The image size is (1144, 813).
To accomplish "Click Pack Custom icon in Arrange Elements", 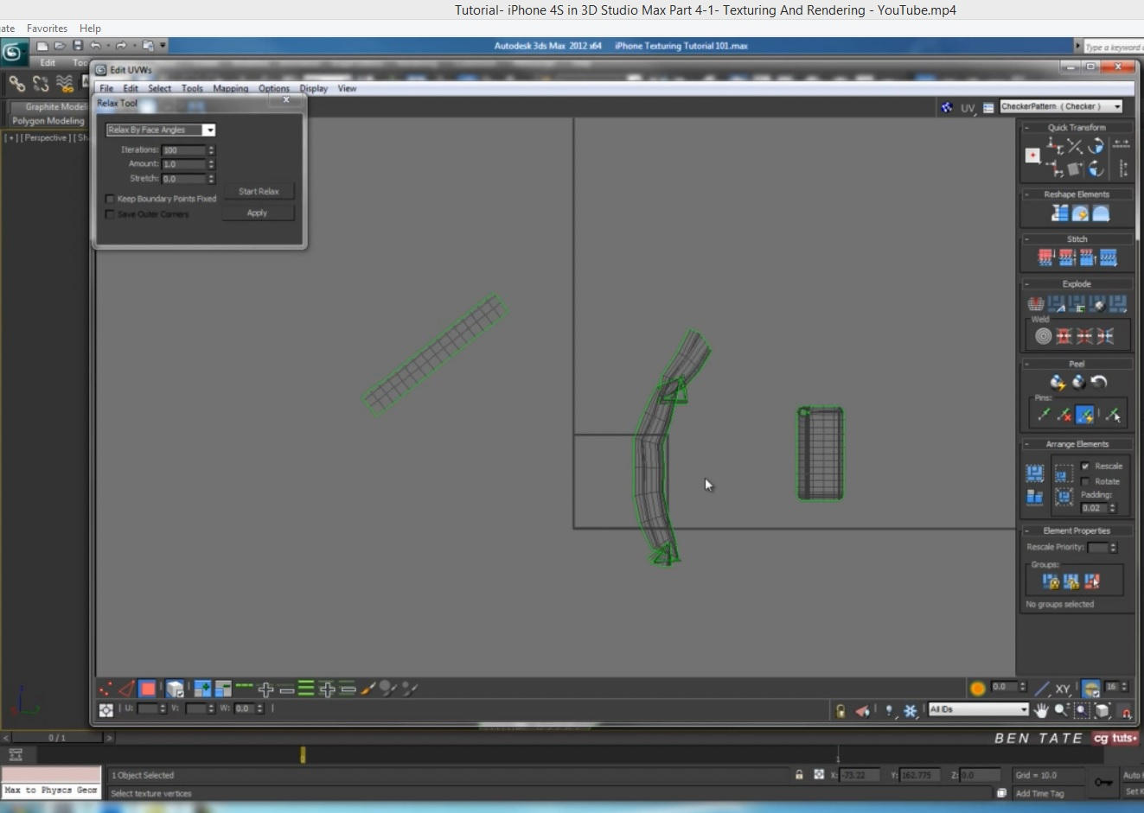I will click(x=1035, y=473).
